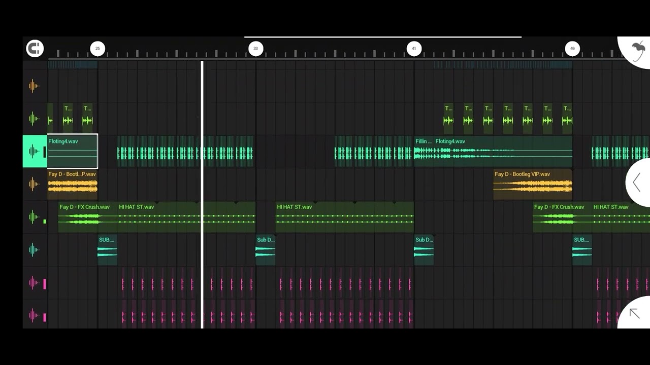This screenshot has width=650, height=365.
Task: Click the white vertical playhead line
Action: [x=202, y=195]
